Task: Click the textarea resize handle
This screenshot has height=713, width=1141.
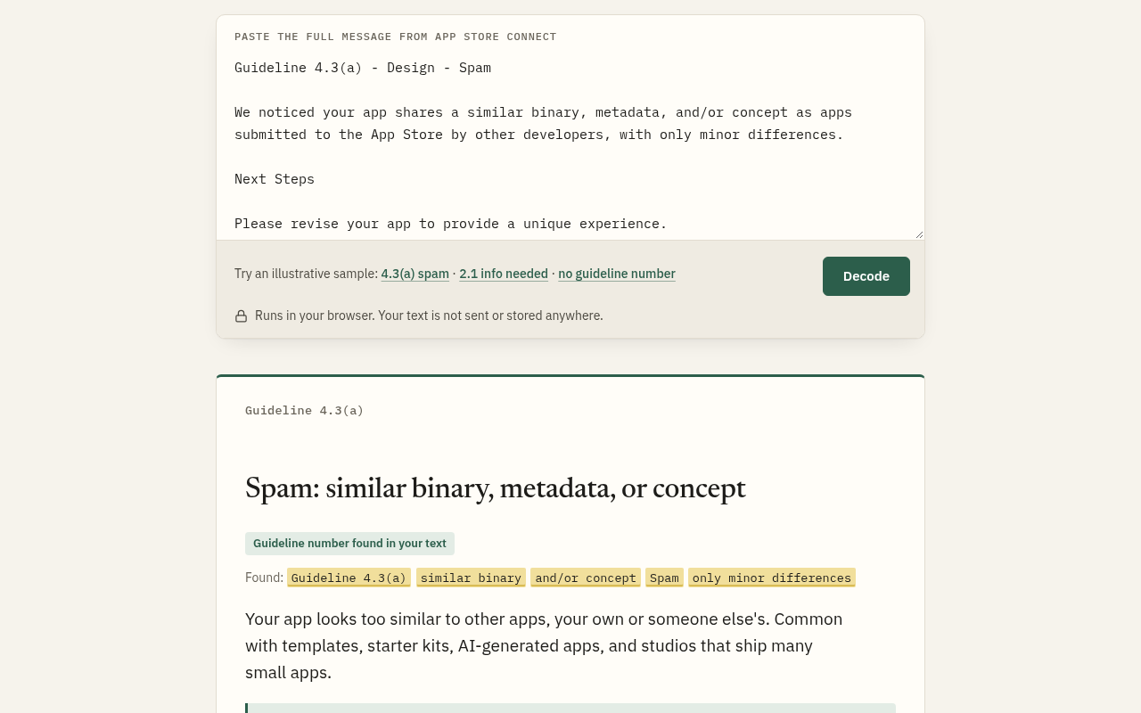Action: click(918, 234)
